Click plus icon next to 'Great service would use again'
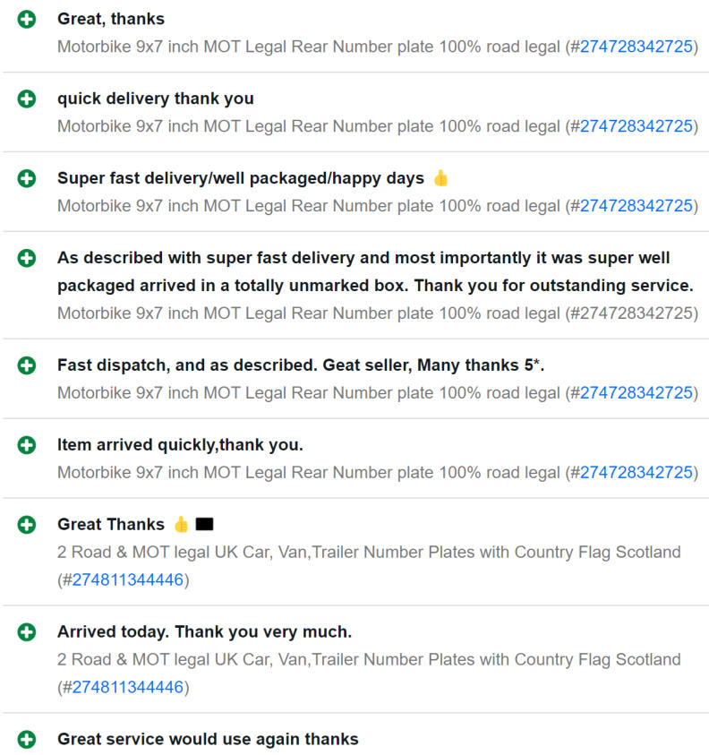Image resolution: width=709 pixels, height=755 pixels. pos(27,739)
